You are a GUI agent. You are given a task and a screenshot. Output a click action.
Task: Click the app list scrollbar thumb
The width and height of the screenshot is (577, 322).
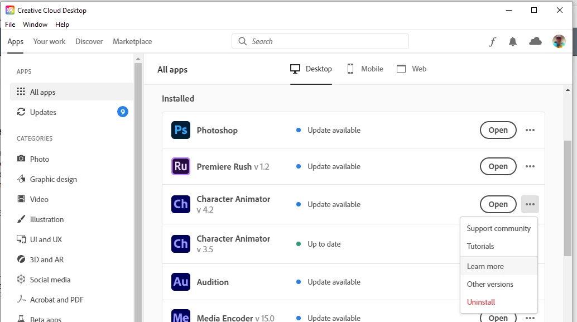click(568, 198)
